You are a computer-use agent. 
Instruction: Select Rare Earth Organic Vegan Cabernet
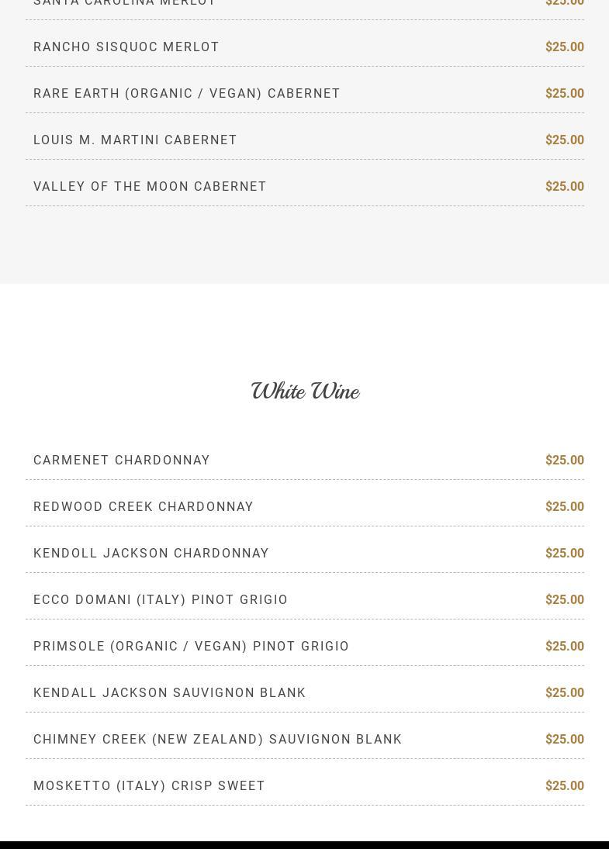coord(187,94)
